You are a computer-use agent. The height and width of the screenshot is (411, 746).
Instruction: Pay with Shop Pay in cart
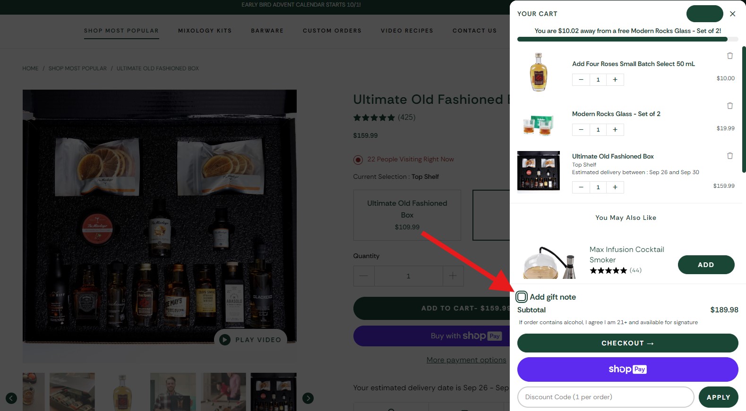[627, 369]
